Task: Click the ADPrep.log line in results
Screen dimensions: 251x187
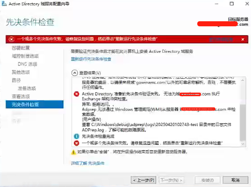Action: pos(114,130)
